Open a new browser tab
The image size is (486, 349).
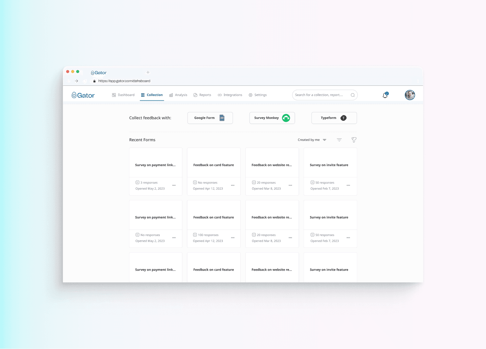(x=148, y=72)
